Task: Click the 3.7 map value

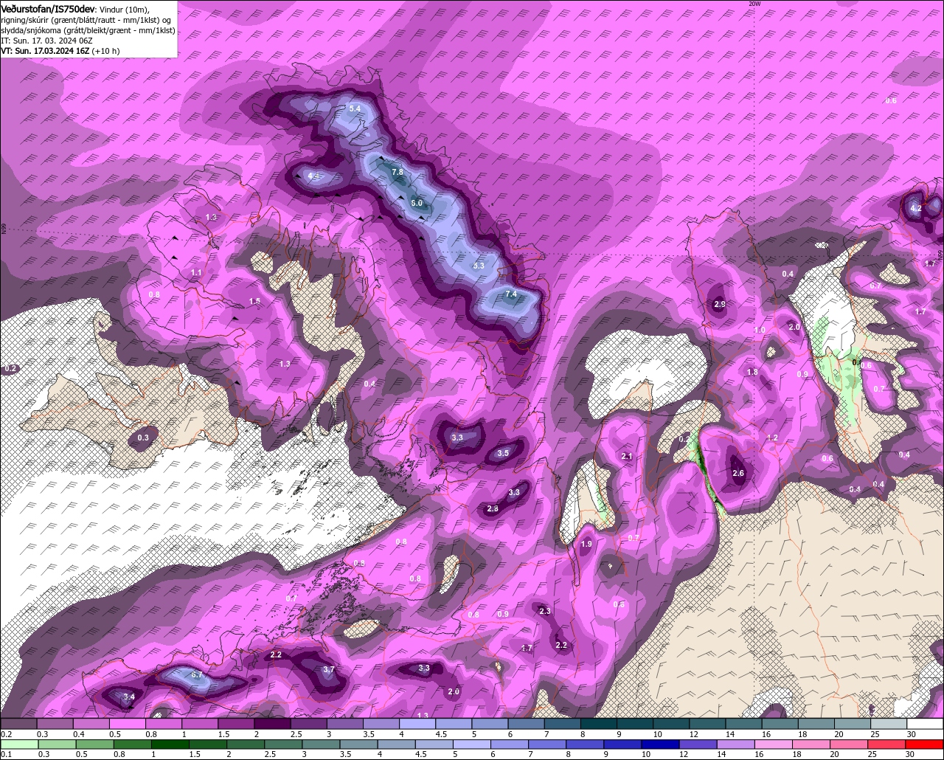Action: coord(329,670)
